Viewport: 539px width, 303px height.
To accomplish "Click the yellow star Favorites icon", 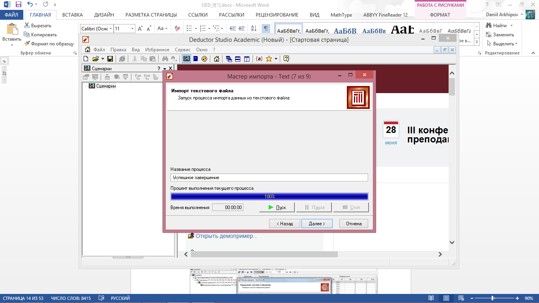I will click(x=269, y=59).
